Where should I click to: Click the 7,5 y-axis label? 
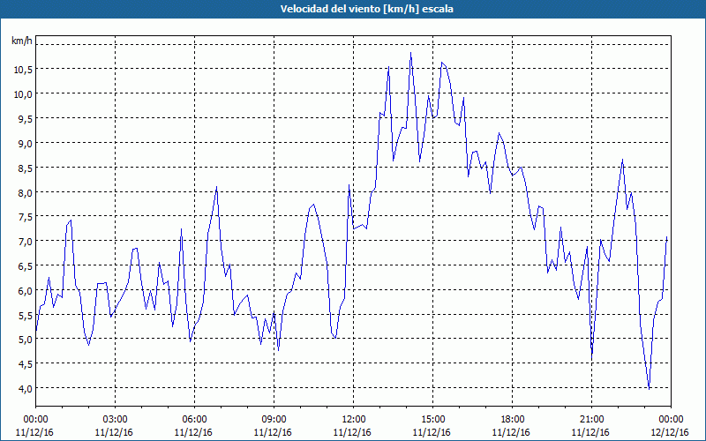tap(25, 216)
